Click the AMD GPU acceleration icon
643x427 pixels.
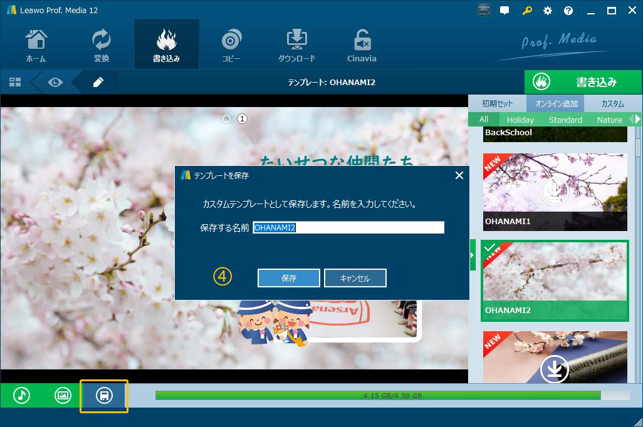[x=484, y=10]
